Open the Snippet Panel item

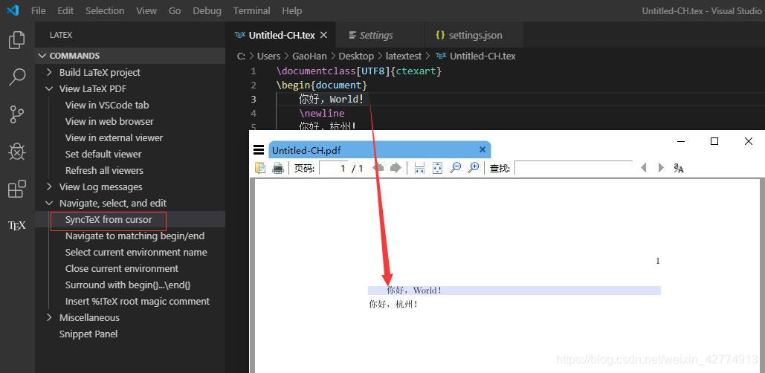[x=88, y=334]
